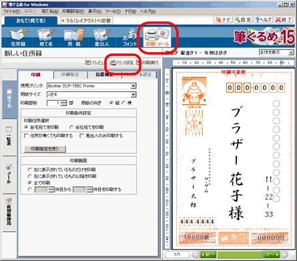297x261 pixels.
Task: Open the 宛て名 addressee tool
Action: click(x=46, y=37)
